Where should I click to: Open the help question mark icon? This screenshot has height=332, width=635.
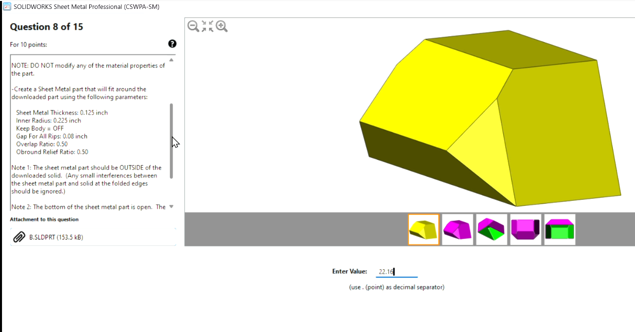click(x=172, y=44)
